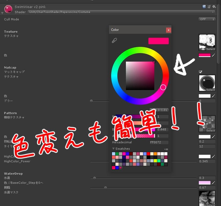Click the eyedropper next to the Matcap color field
This screenshot has height=206, width=221.
[x=213, y=96]
